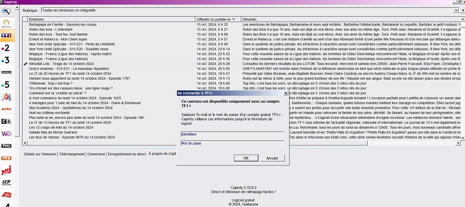Select the LCP channel icon

click(7, 183)
